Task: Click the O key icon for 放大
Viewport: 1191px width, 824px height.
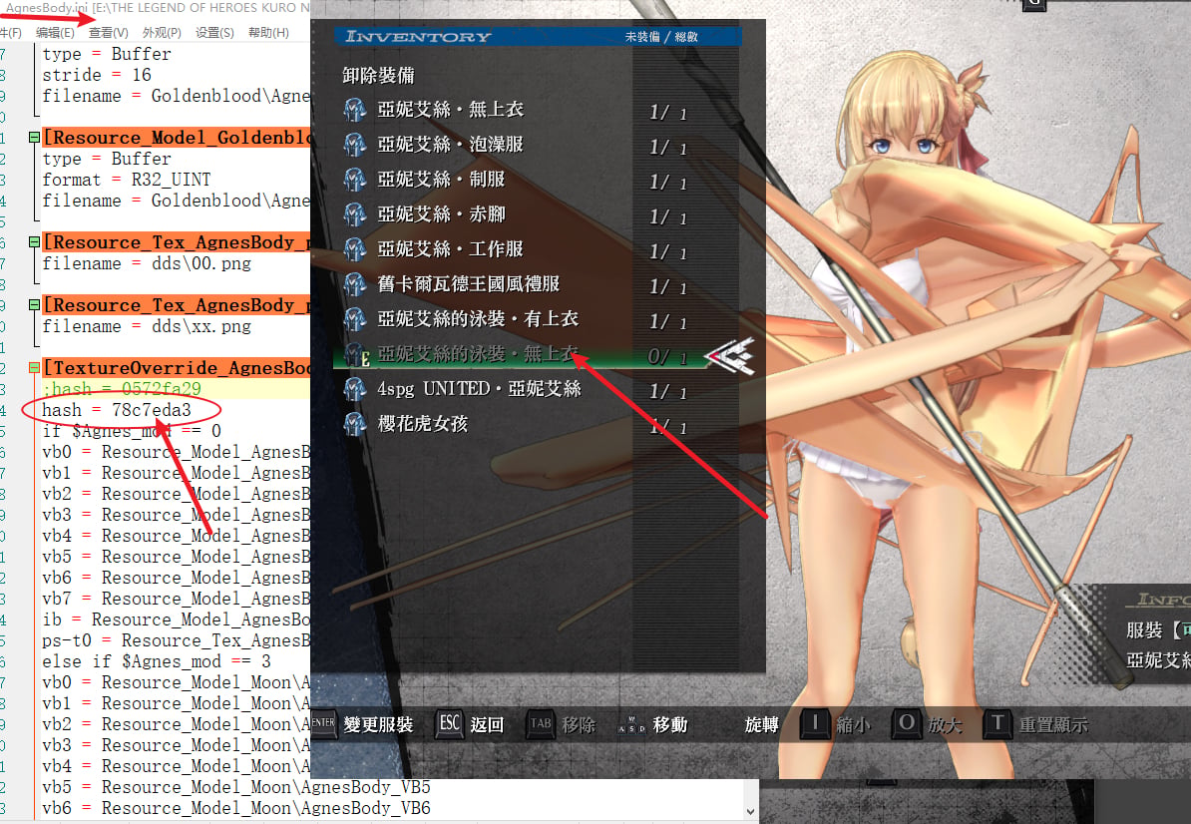Action: (906, 724)
